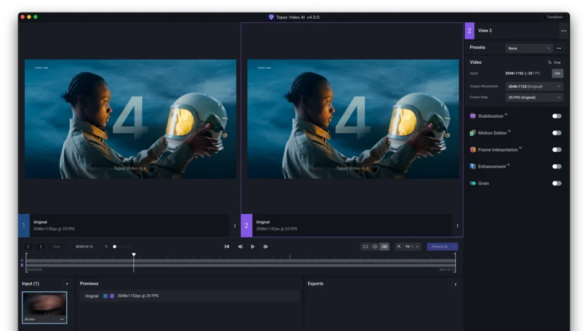Click the Edit button beside Input

[x=557, y=74]
